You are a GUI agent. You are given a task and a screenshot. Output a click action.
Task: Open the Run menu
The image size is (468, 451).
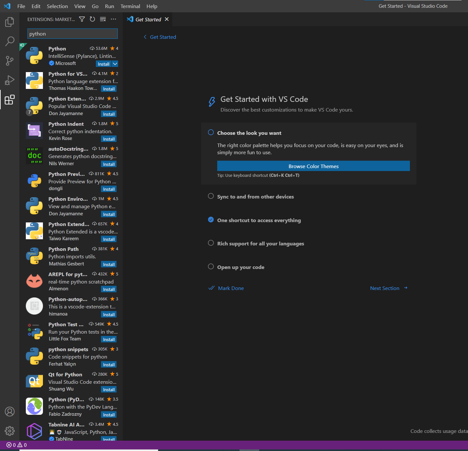tap(109, 6)
